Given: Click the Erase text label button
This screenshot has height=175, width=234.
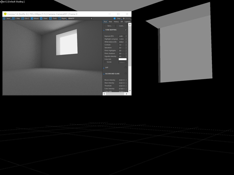Looking at the screenshot, I should coord(45,18).
